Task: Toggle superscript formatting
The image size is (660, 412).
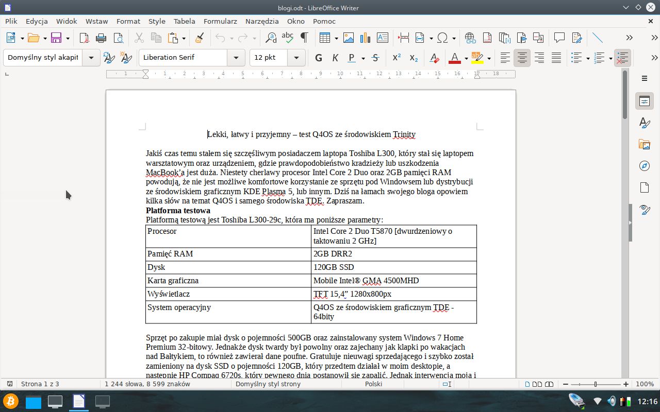Action: [x=397, y=58]
